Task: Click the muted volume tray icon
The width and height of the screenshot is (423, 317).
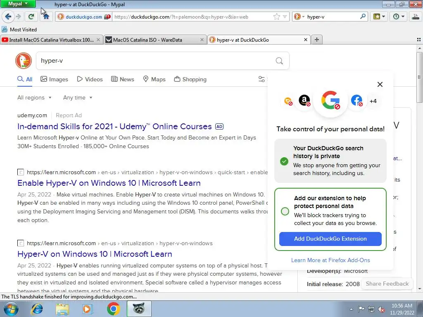Action: [381, 309]
